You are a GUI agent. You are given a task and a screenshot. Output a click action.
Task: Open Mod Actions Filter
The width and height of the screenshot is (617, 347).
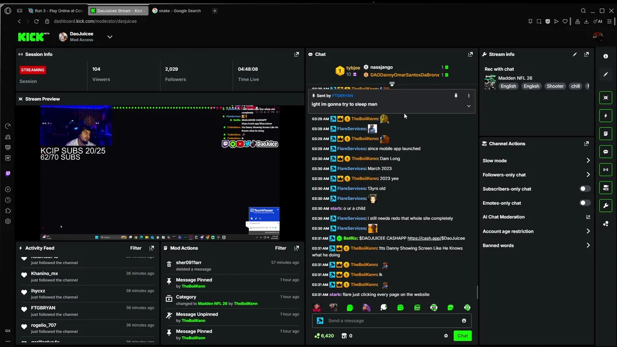click(281, 248)
